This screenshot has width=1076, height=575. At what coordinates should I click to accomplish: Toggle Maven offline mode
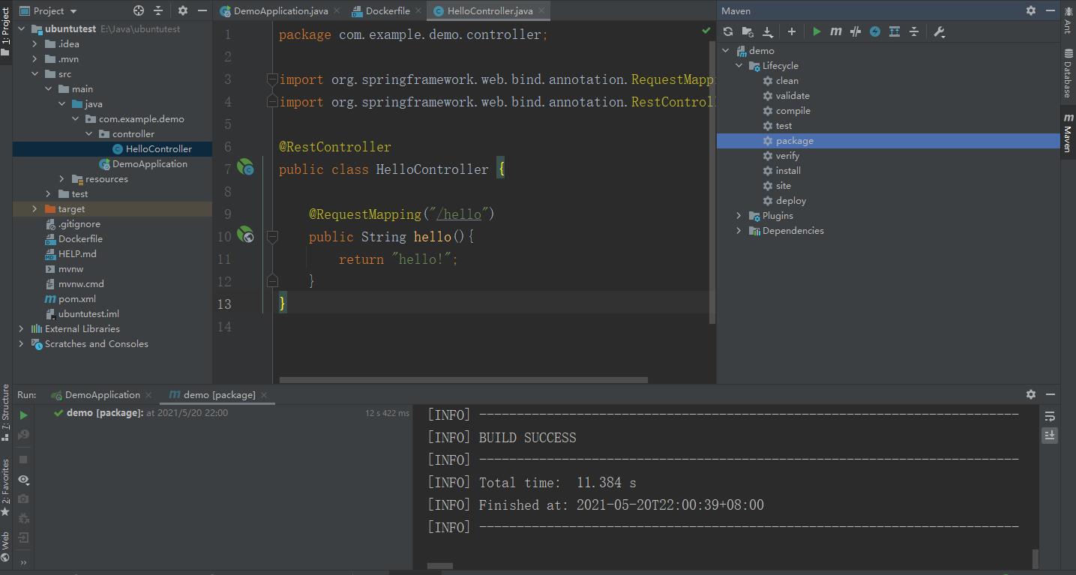(x=856, y=31)
